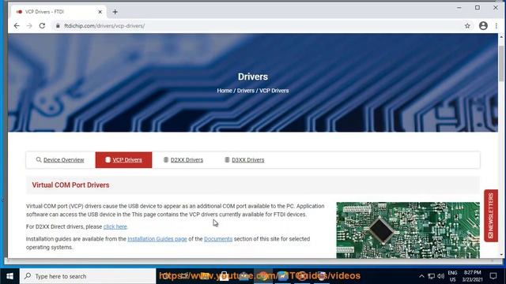The image size is (506, 284).
Task: Click the Type here to search box
Action: (88, 276)
